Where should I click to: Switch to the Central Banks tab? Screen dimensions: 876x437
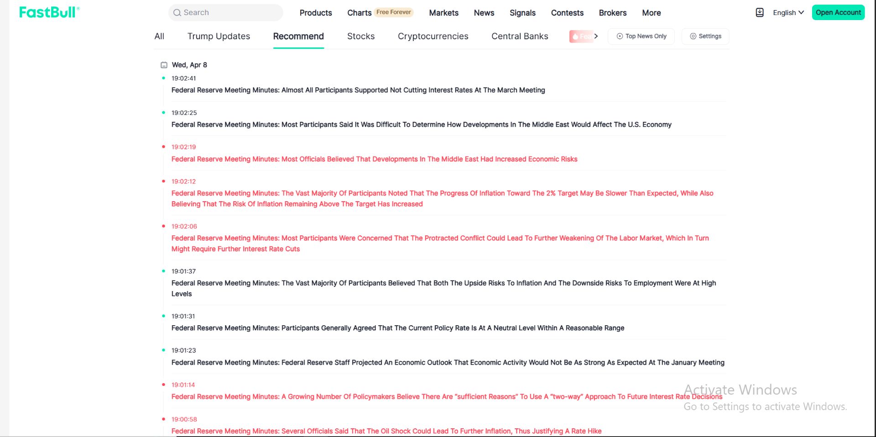520,36
